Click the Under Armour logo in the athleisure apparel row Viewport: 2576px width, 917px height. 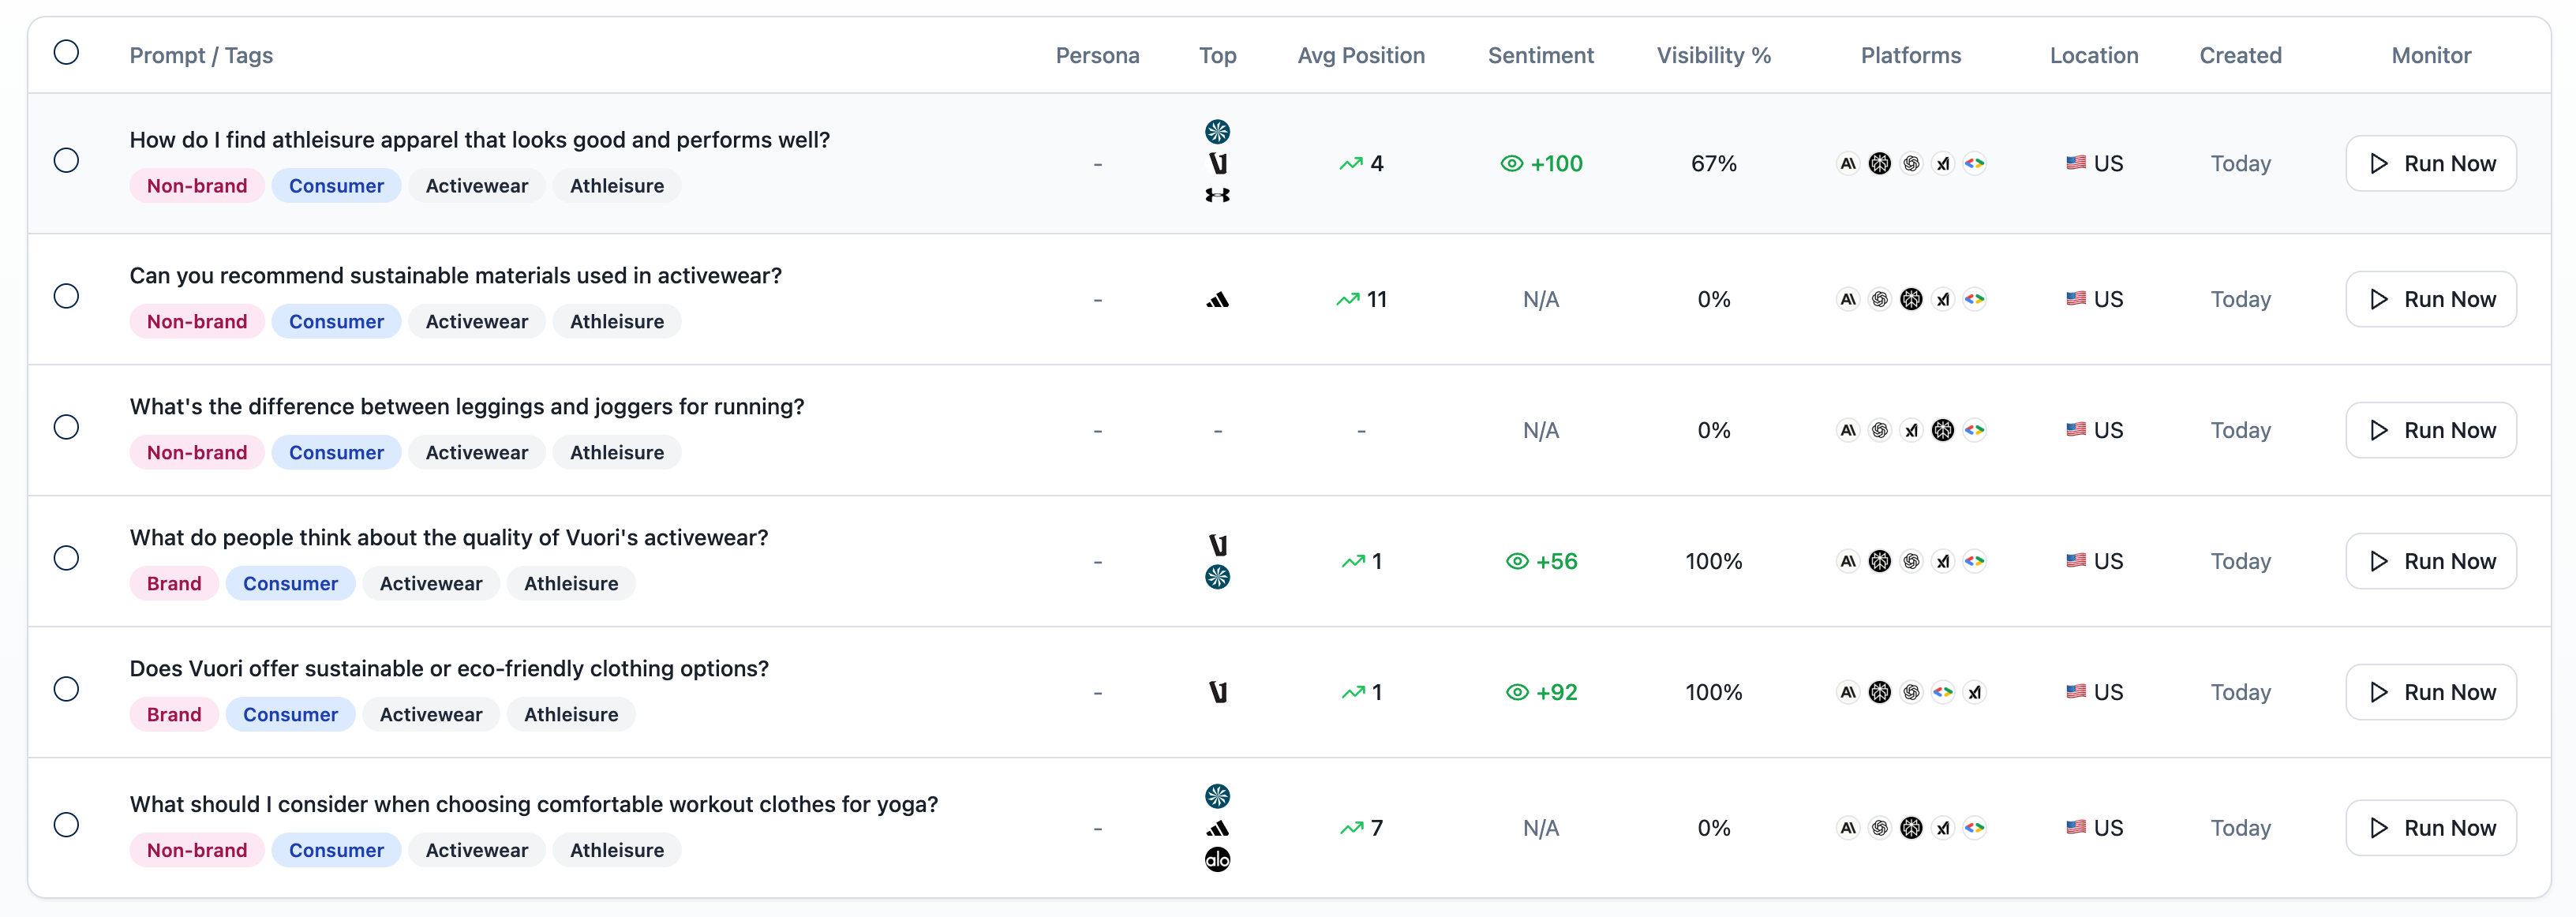tap(1217, 195)
